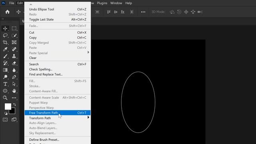Screen dimensions: 256x144
Task: Choose Clear from Edit menu
Action: click(x=58, y=58)
